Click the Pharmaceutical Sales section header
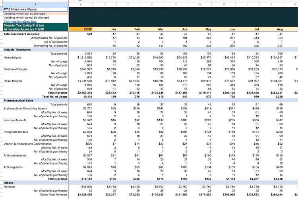 tap(18, 101)
